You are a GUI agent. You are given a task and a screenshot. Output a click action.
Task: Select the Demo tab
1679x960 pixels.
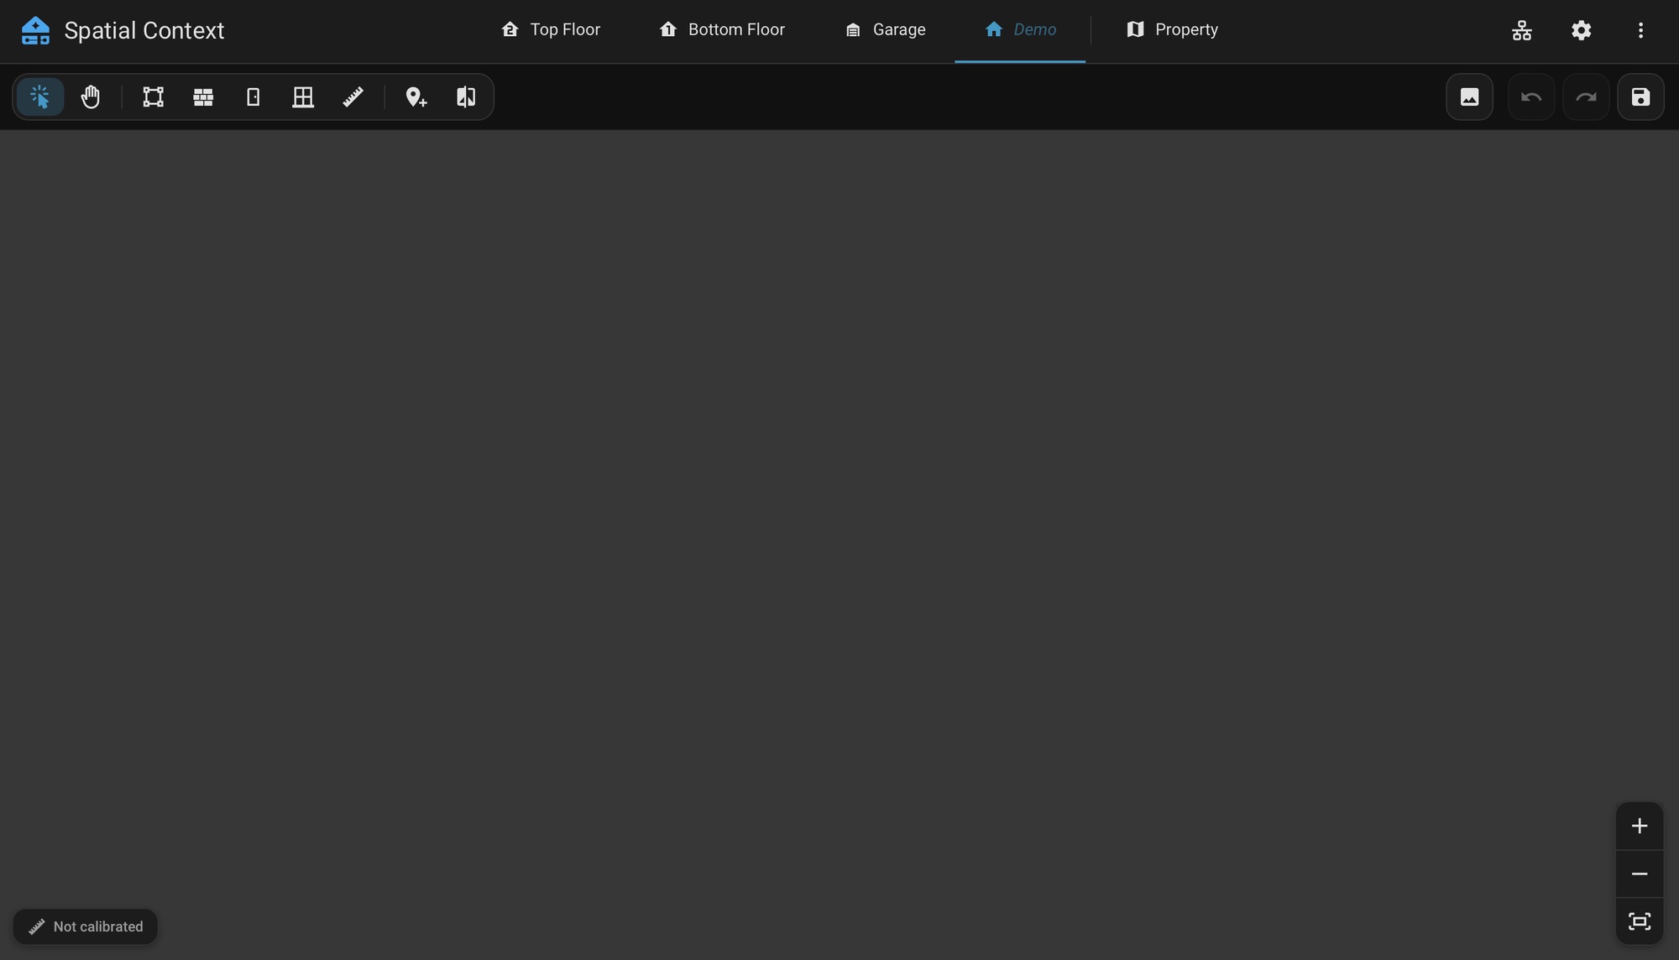[1020, 30]
